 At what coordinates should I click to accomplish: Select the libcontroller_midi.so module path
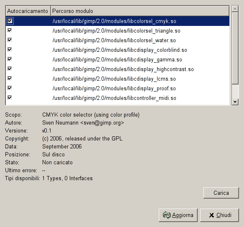pos(114,98)
